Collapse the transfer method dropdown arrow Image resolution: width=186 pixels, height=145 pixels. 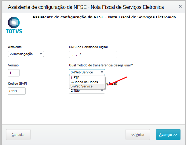click(x=102, y=72)
